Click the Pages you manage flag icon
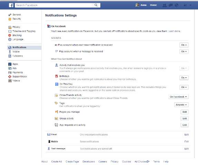This screenshot has height=165, width=198. [57, 112]
